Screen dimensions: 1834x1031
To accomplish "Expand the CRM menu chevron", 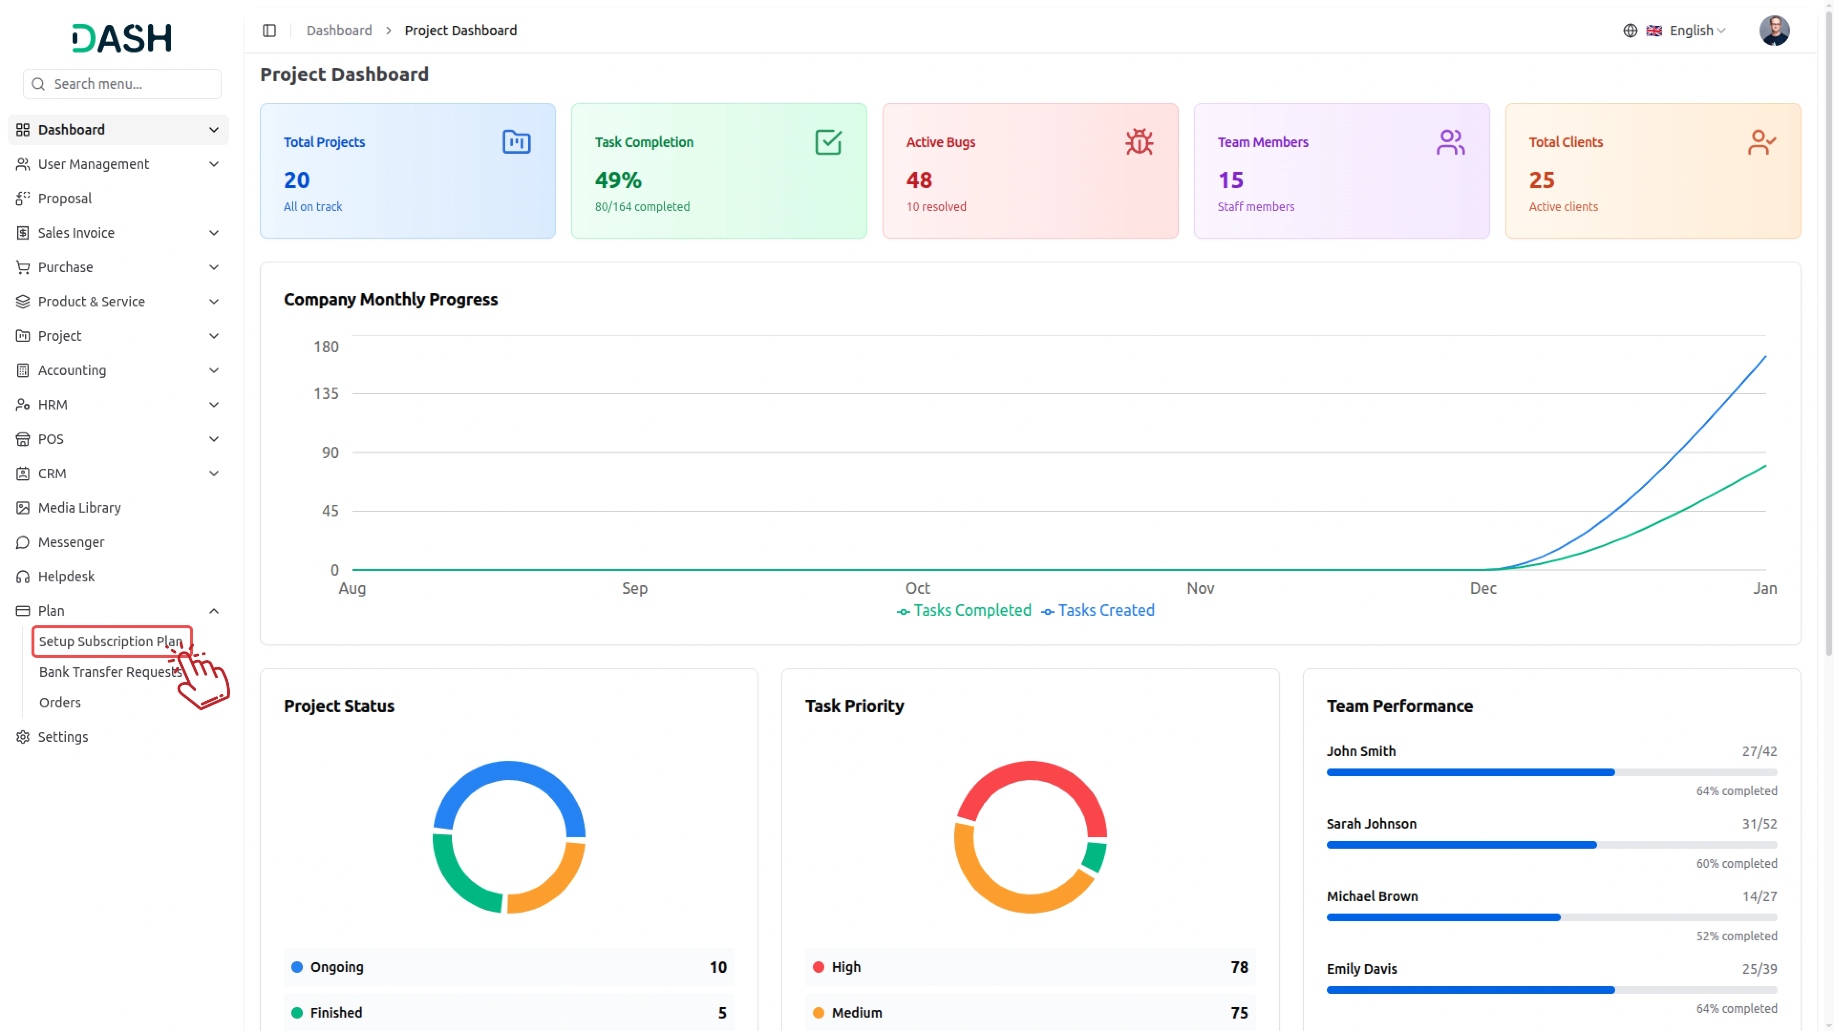I will (213, 474).
